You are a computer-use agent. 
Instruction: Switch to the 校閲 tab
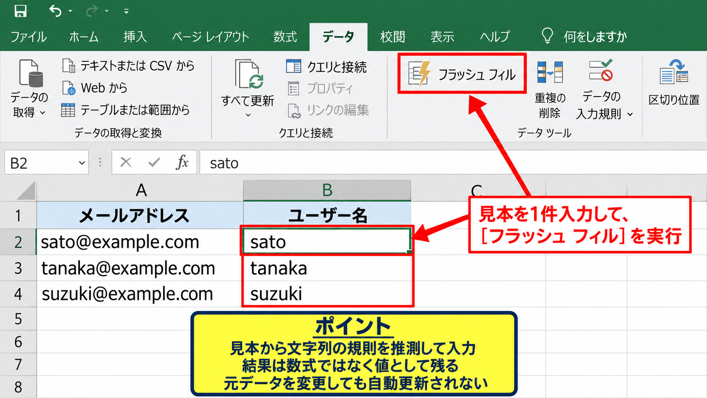(392, 37)
